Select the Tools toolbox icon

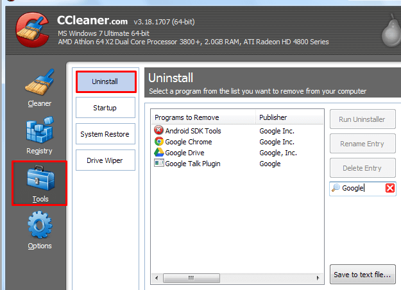pos(40,178)
